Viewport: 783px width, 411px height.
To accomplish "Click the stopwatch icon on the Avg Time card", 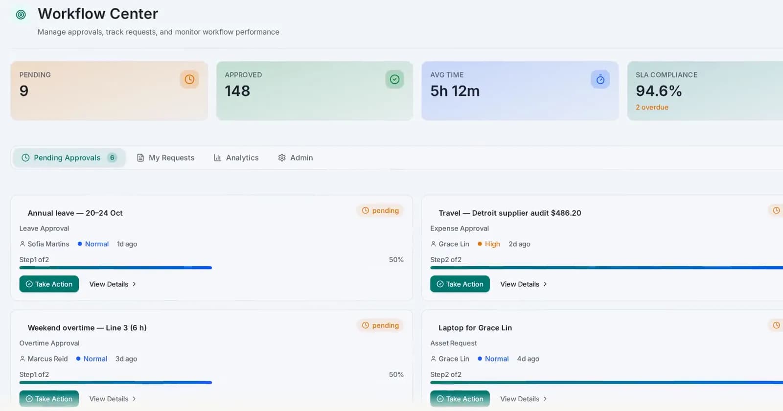I will [x=600, y=79].
